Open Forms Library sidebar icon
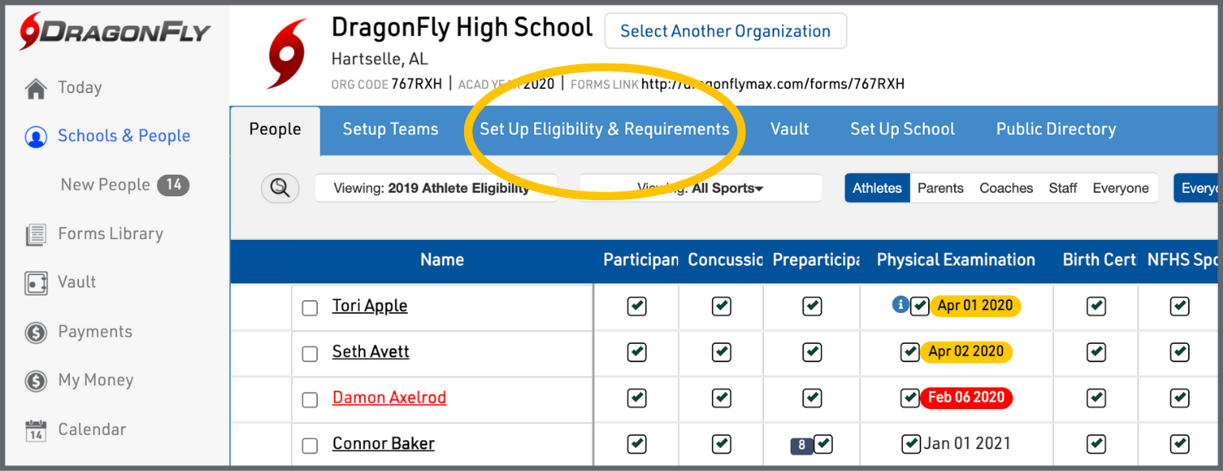Viewport: 1223px width, 471px height. tap(36, 234)
